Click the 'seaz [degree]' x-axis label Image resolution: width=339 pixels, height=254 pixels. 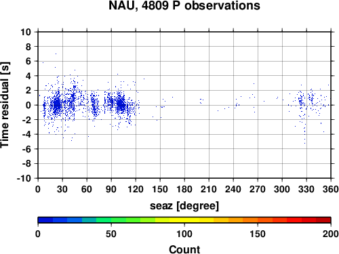coord(184,206)
